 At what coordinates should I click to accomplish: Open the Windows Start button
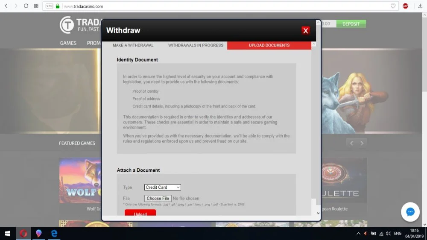tap(7, 234)
